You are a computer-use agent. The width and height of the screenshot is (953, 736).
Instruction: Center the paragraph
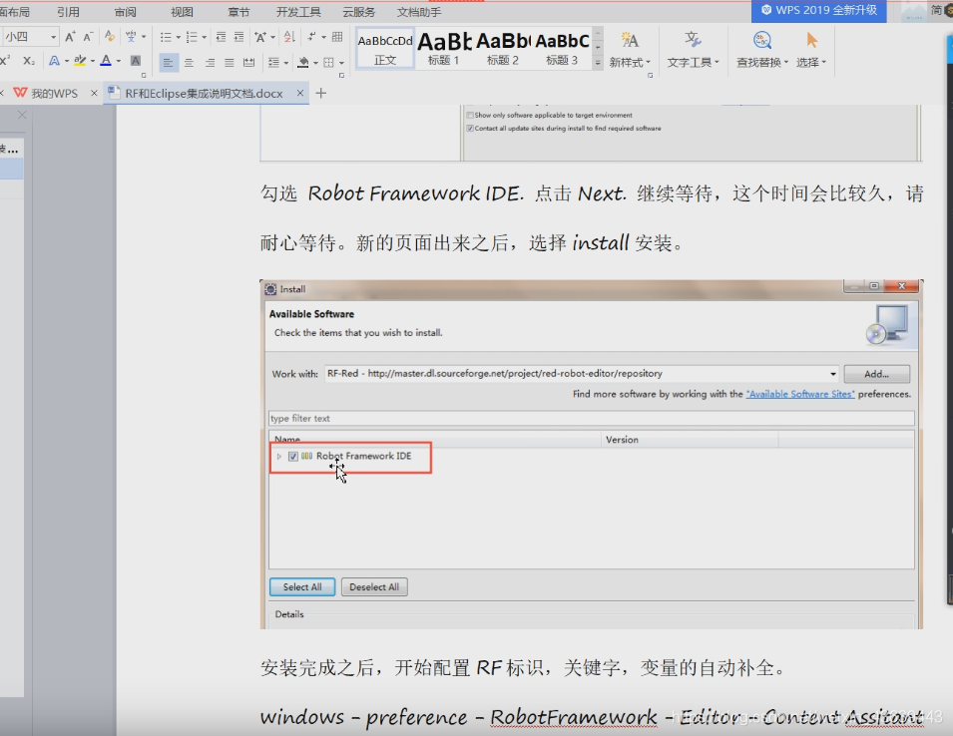click(189, 62)
